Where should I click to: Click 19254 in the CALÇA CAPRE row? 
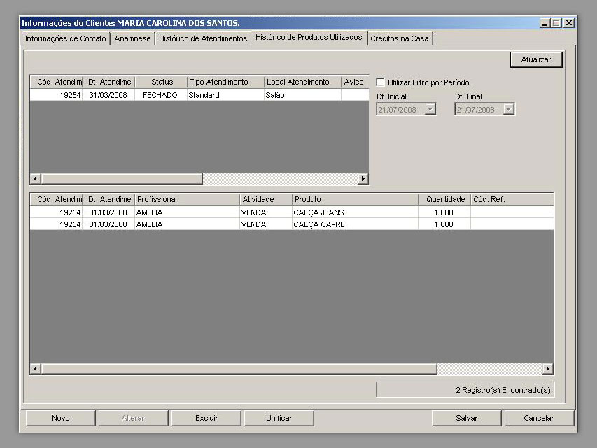click(57, 224)
